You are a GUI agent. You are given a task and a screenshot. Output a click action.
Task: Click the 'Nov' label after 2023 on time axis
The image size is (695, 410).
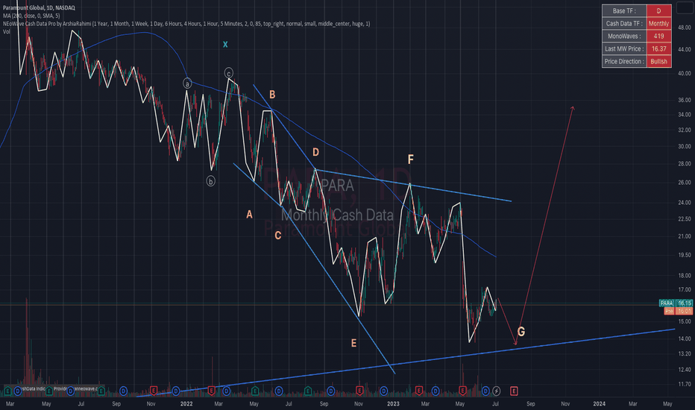coord(565,404)
